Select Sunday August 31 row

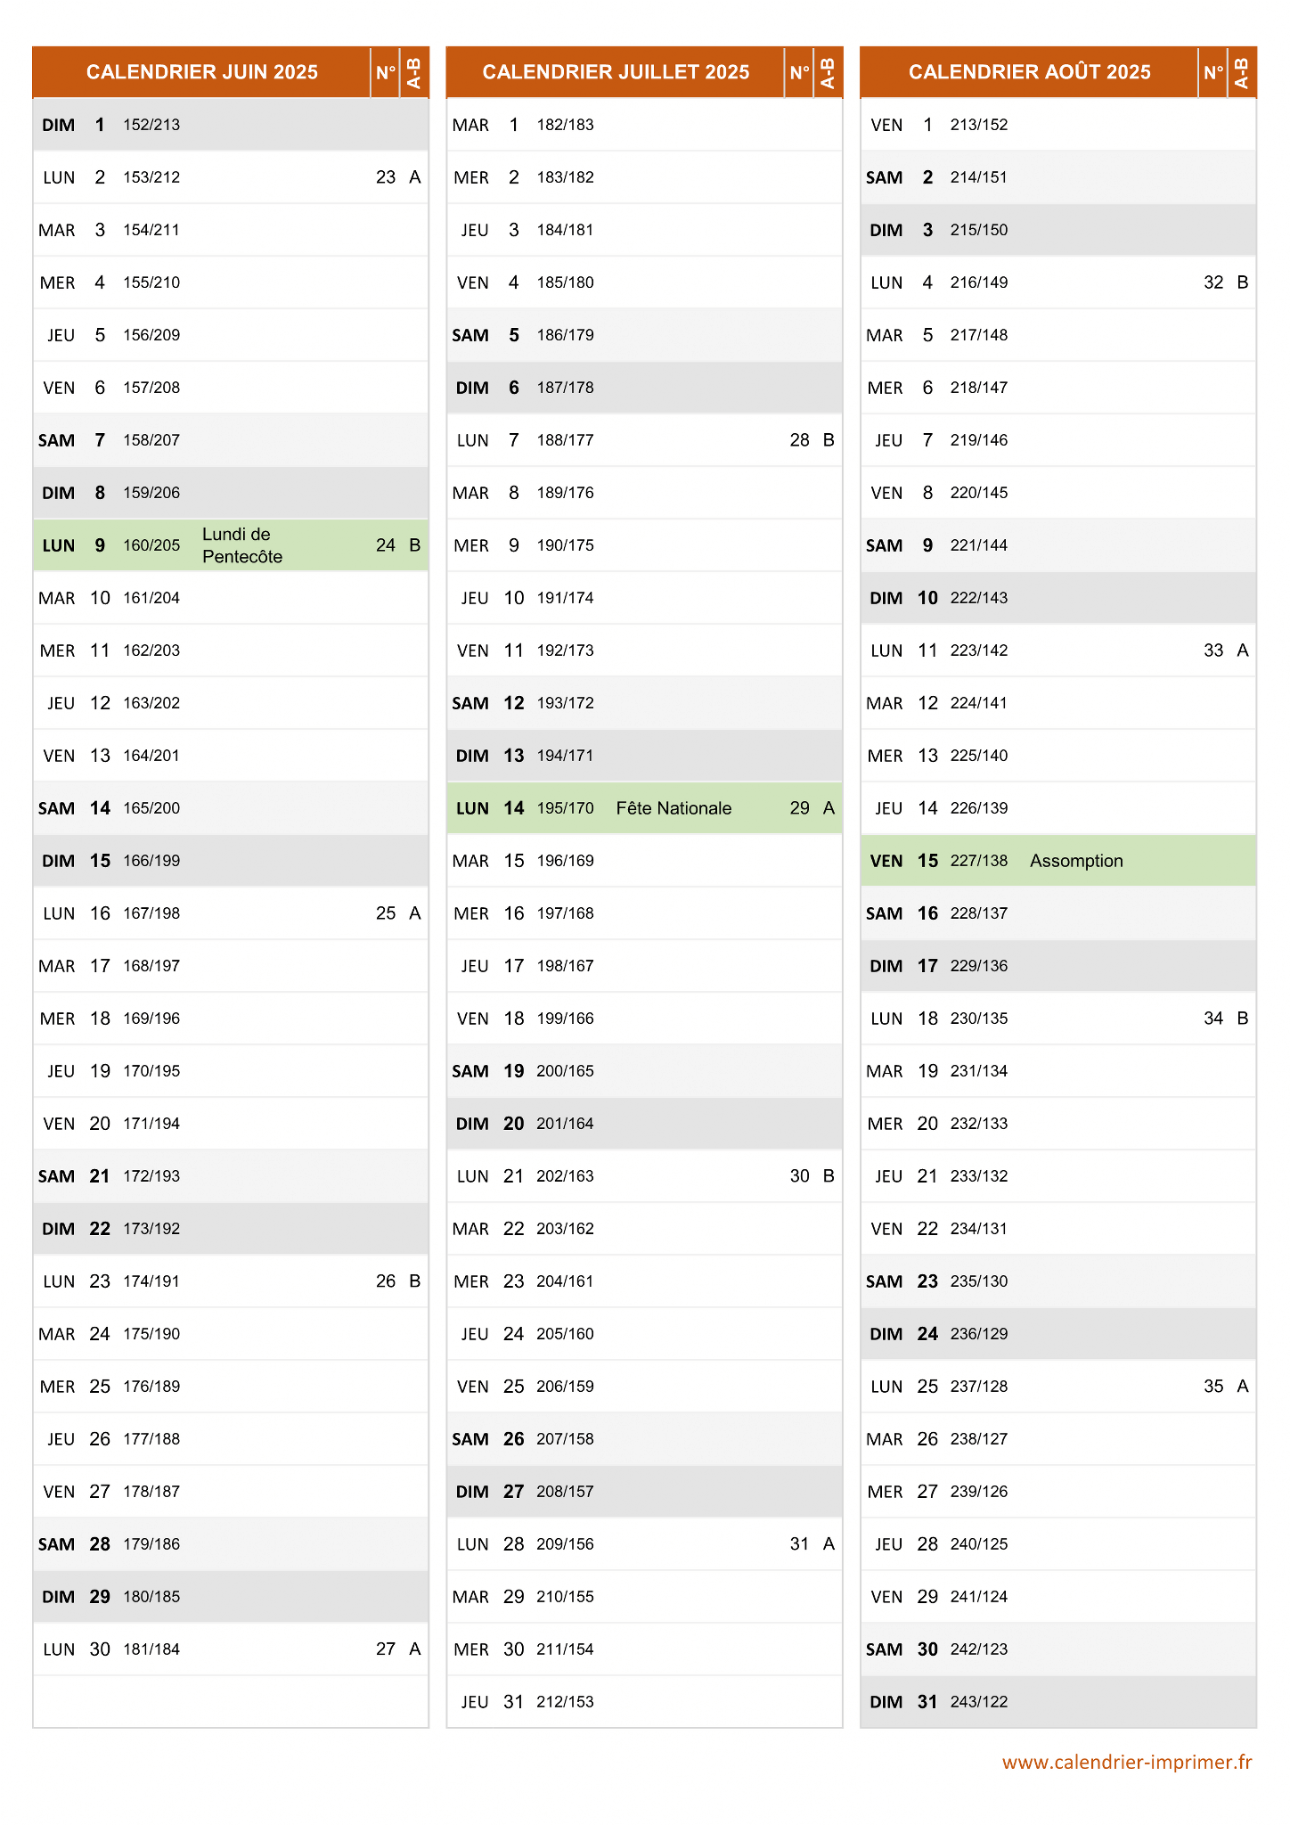point(1058,1702)
